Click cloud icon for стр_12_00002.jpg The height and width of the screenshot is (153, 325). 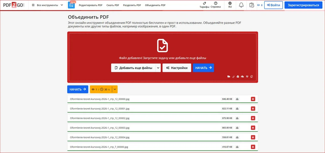click(237, 118)
